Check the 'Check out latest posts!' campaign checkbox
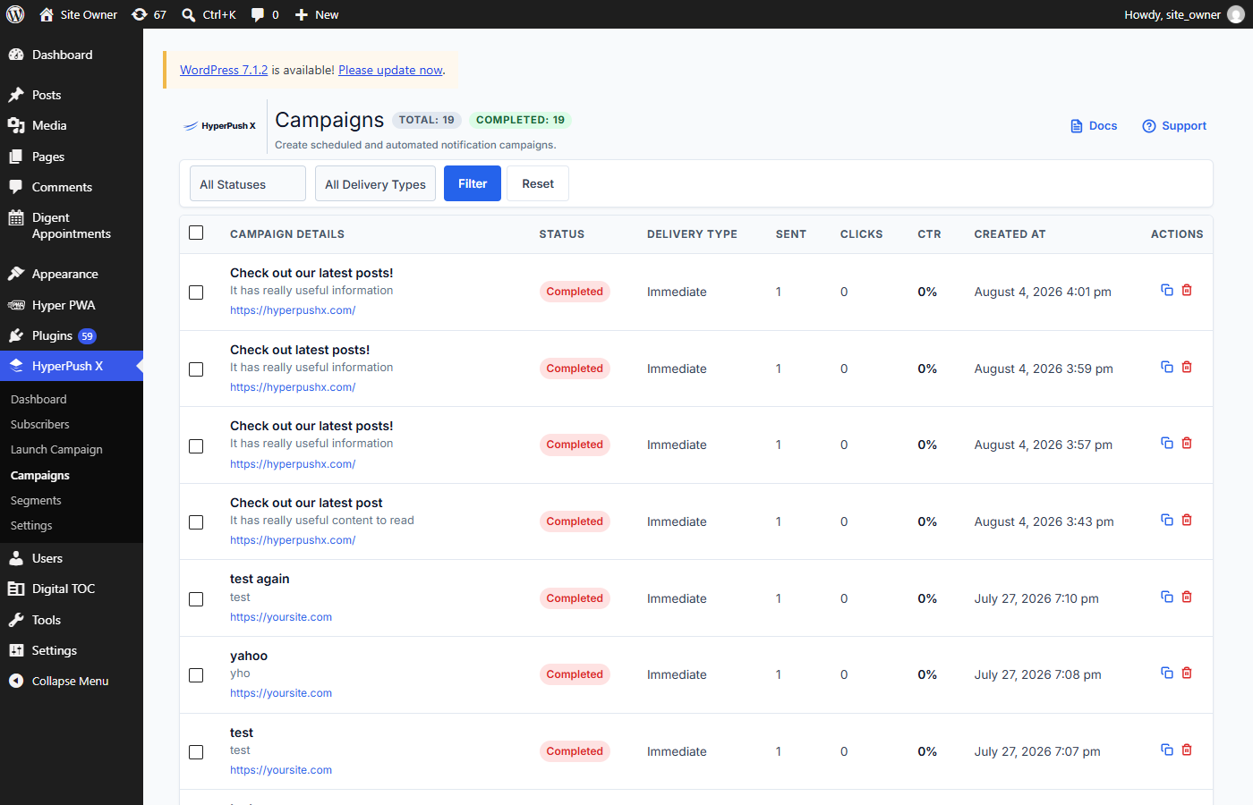 [196, 369]
